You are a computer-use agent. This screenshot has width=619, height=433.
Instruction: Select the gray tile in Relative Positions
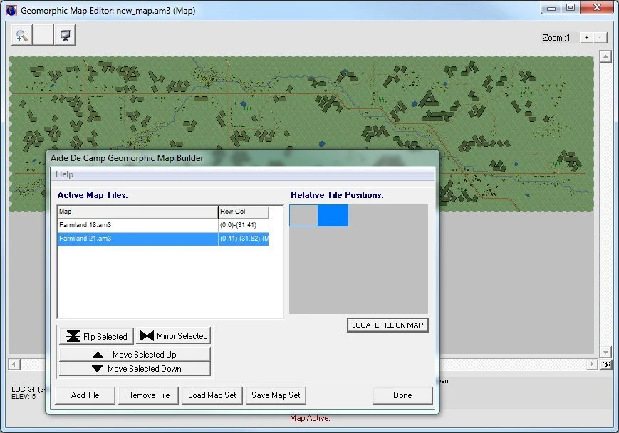[303, 216]
